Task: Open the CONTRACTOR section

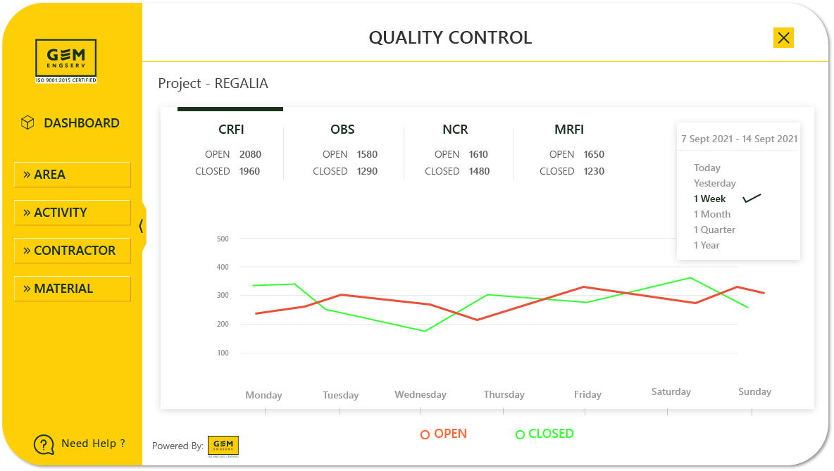Action: [73, 250]
